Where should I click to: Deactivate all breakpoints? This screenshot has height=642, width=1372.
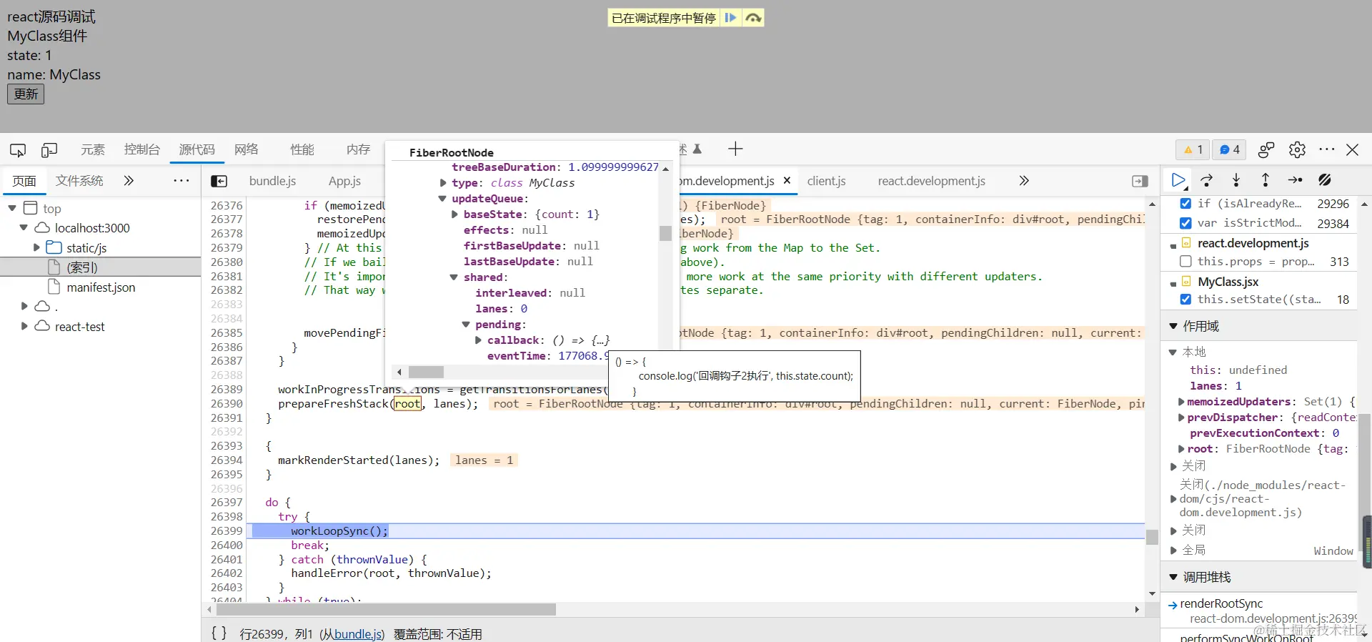[x=1325, y=180]
